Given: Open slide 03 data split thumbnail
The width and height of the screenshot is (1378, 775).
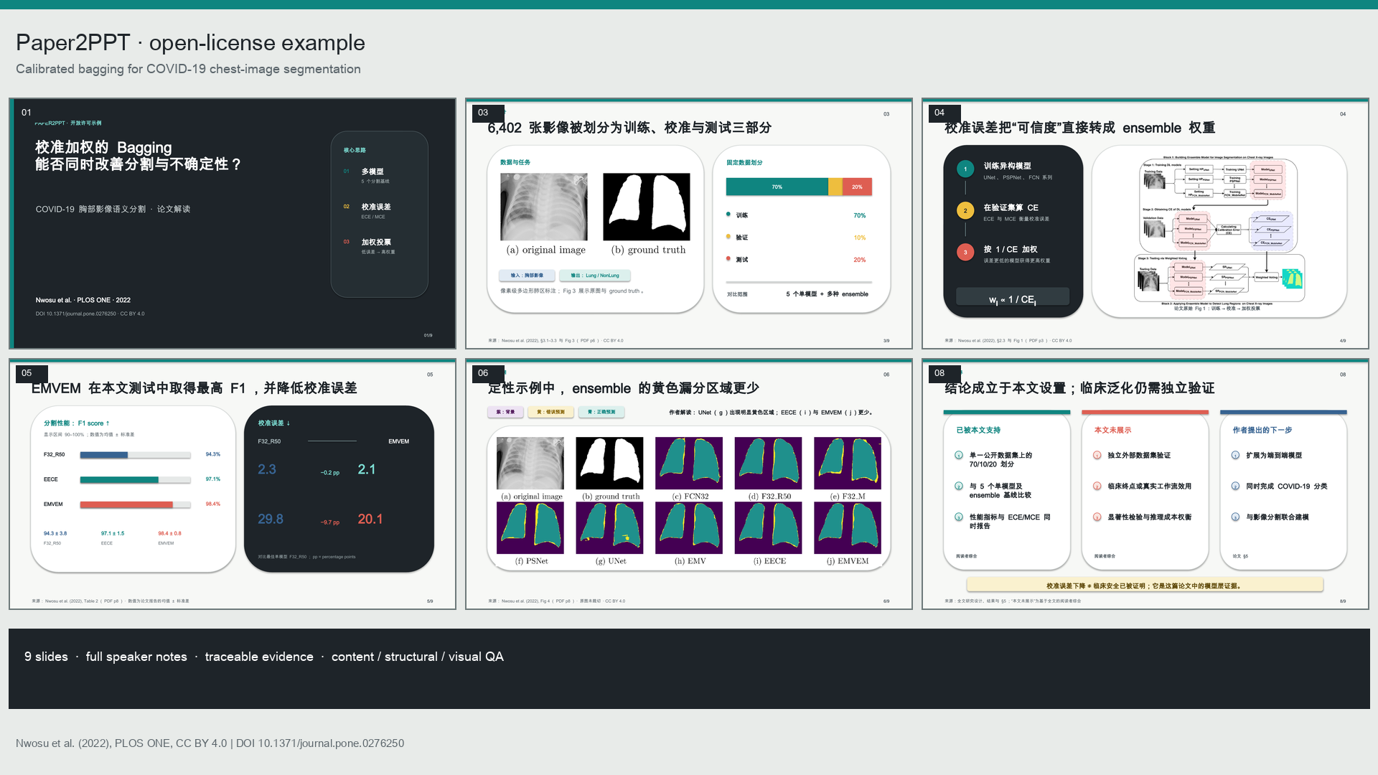Looking at the screenshot, I should coord(689,224).
